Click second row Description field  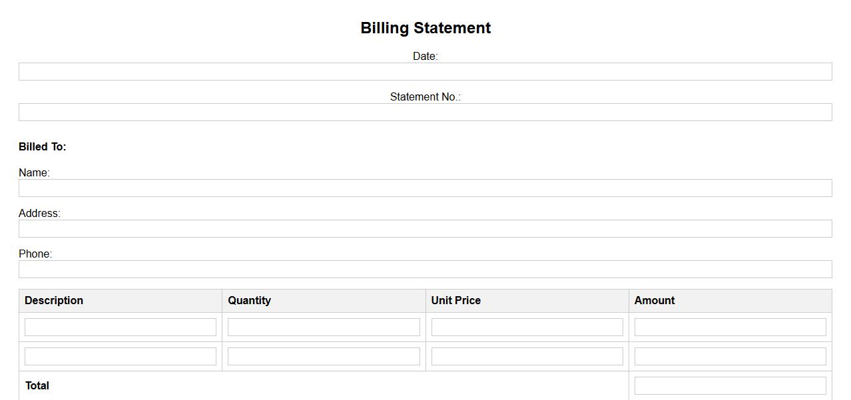pos(121,357)
